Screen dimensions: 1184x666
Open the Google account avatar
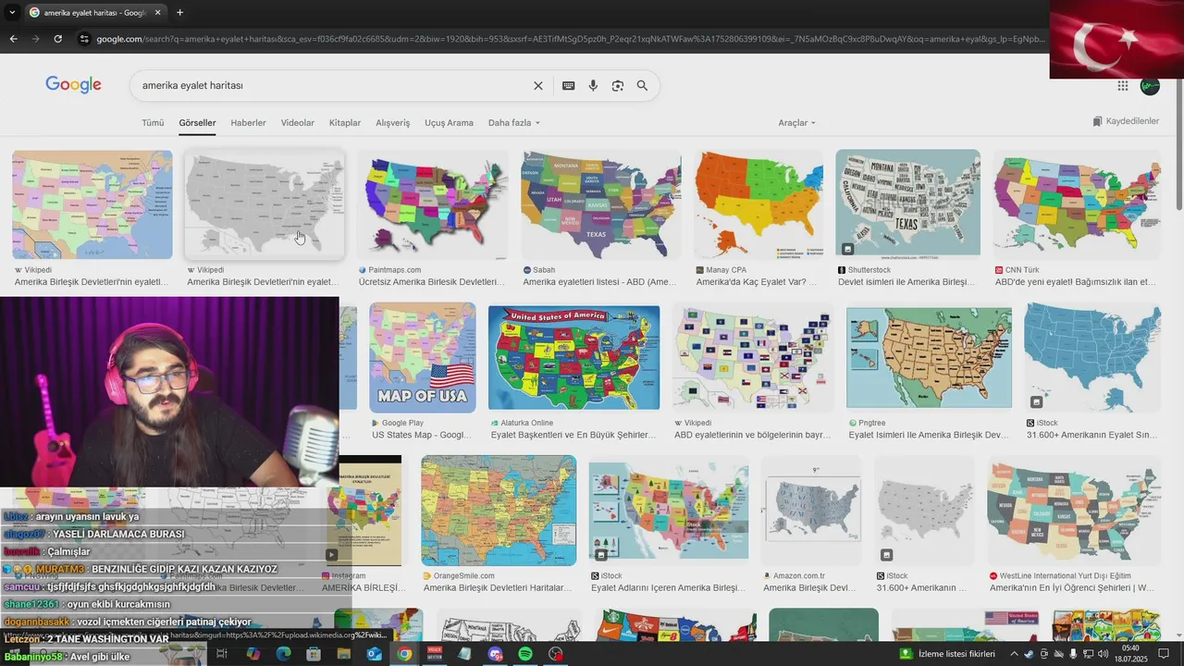pos(1150,86)
